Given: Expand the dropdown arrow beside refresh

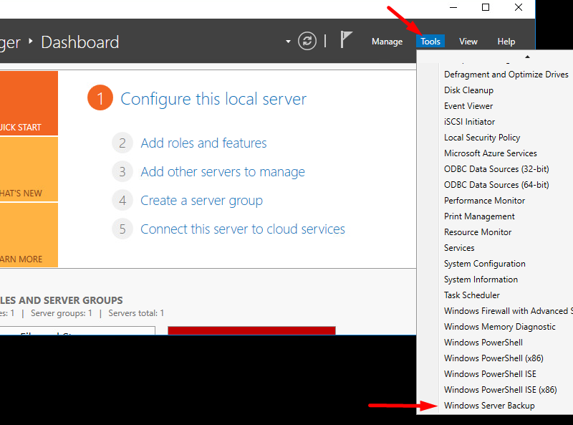Looking at the screenshot, I should (289, 42).
